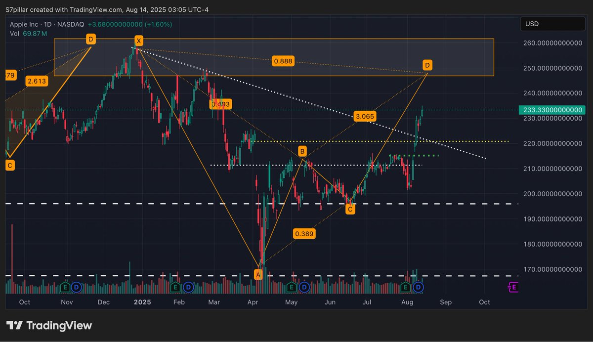Click the 220 price axis label

553,144
